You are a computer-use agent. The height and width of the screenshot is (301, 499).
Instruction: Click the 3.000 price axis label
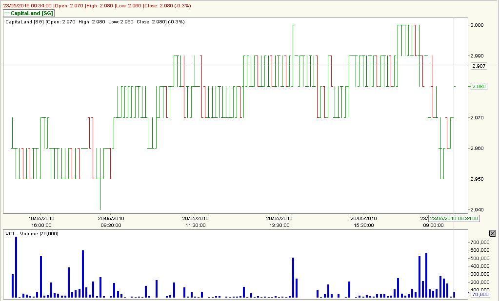[x=477, y=25]
